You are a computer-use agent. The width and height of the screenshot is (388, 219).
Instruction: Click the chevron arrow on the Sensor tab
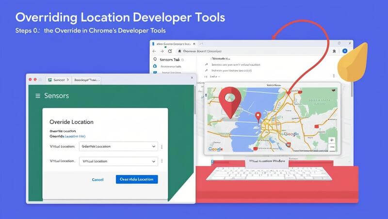point(68,80)
